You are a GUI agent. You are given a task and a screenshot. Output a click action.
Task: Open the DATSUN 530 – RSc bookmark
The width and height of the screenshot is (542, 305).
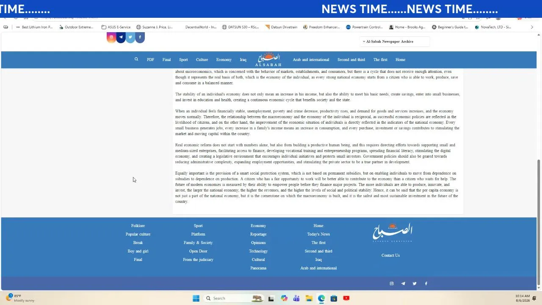click(x=240, y=27)
